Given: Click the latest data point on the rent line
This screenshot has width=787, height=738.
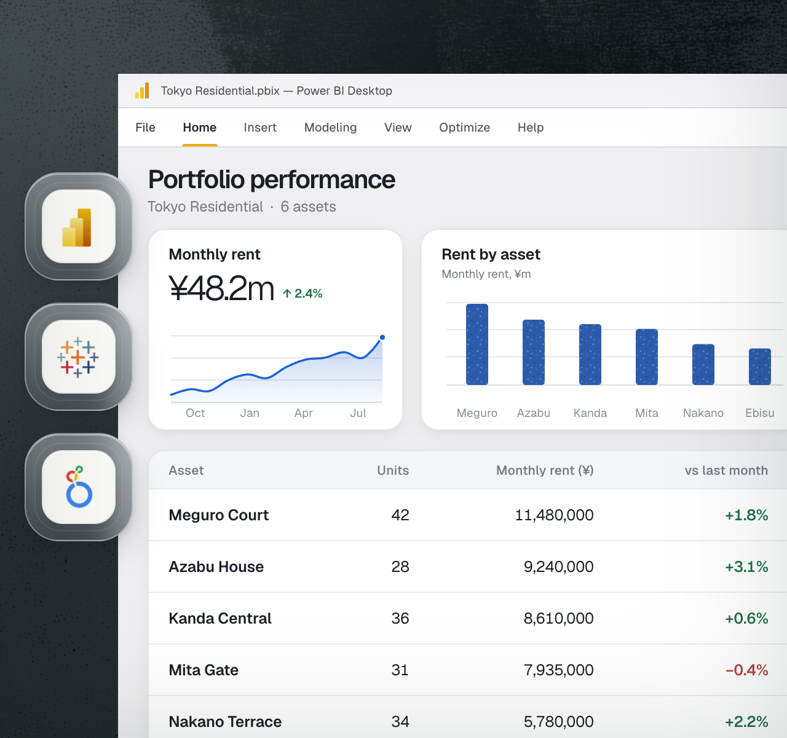Looking at the screenshot, I should click(x=382, y=337).
